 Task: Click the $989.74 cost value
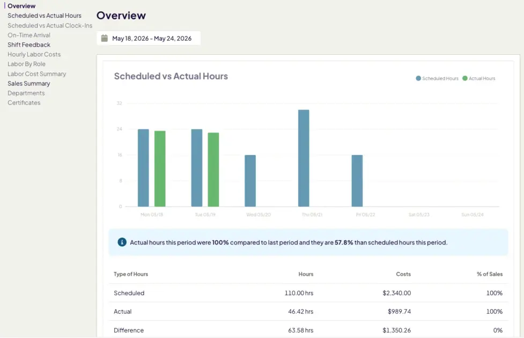400,312
